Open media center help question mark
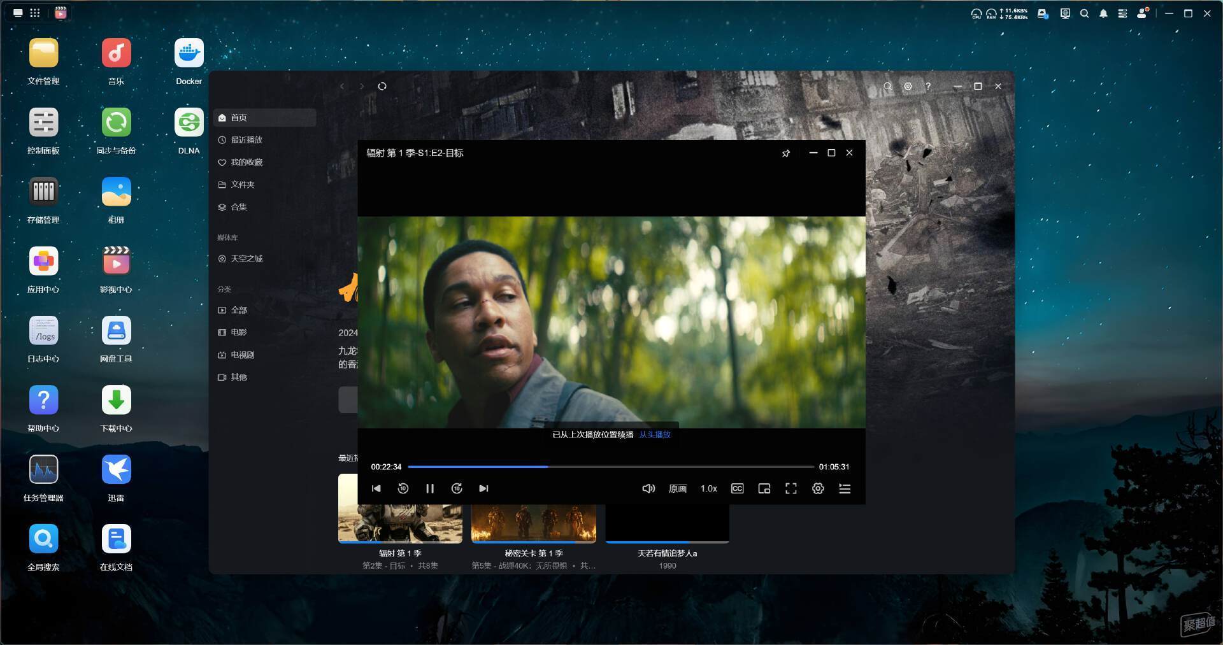1223x645 pixels. click(928, 87)
